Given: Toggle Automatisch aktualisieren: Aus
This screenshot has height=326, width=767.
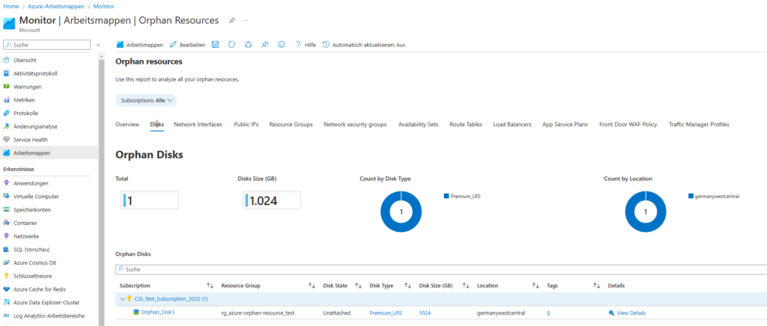Looking at the screenshot, I should 364,44.
